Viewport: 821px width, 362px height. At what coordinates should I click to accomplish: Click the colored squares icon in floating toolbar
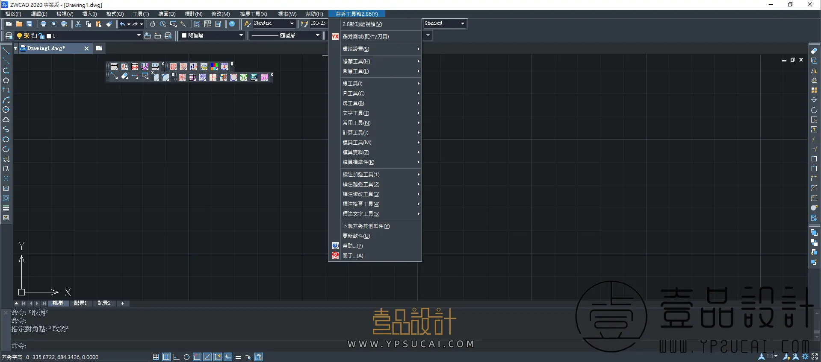point(214,67)
